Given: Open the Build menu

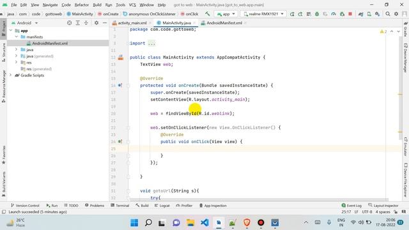Looking at the screenshot, I should click(97, 4).
